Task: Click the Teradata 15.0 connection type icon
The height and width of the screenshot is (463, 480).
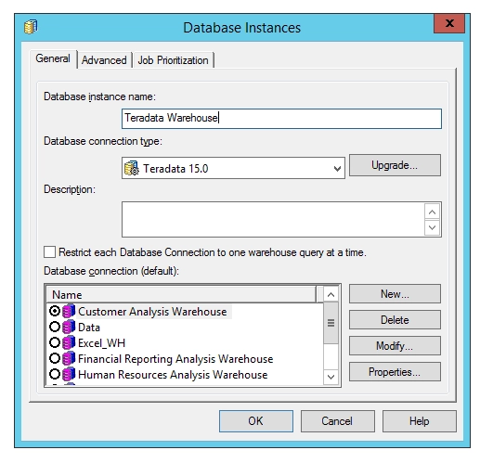Action: tap(132, 168)
